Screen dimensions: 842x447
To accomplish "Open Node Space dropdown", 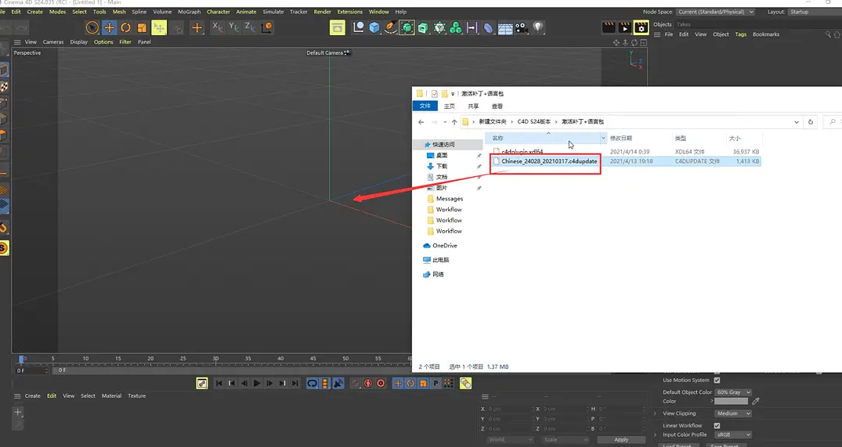I will pyautogui.click(x=715, y=12).
